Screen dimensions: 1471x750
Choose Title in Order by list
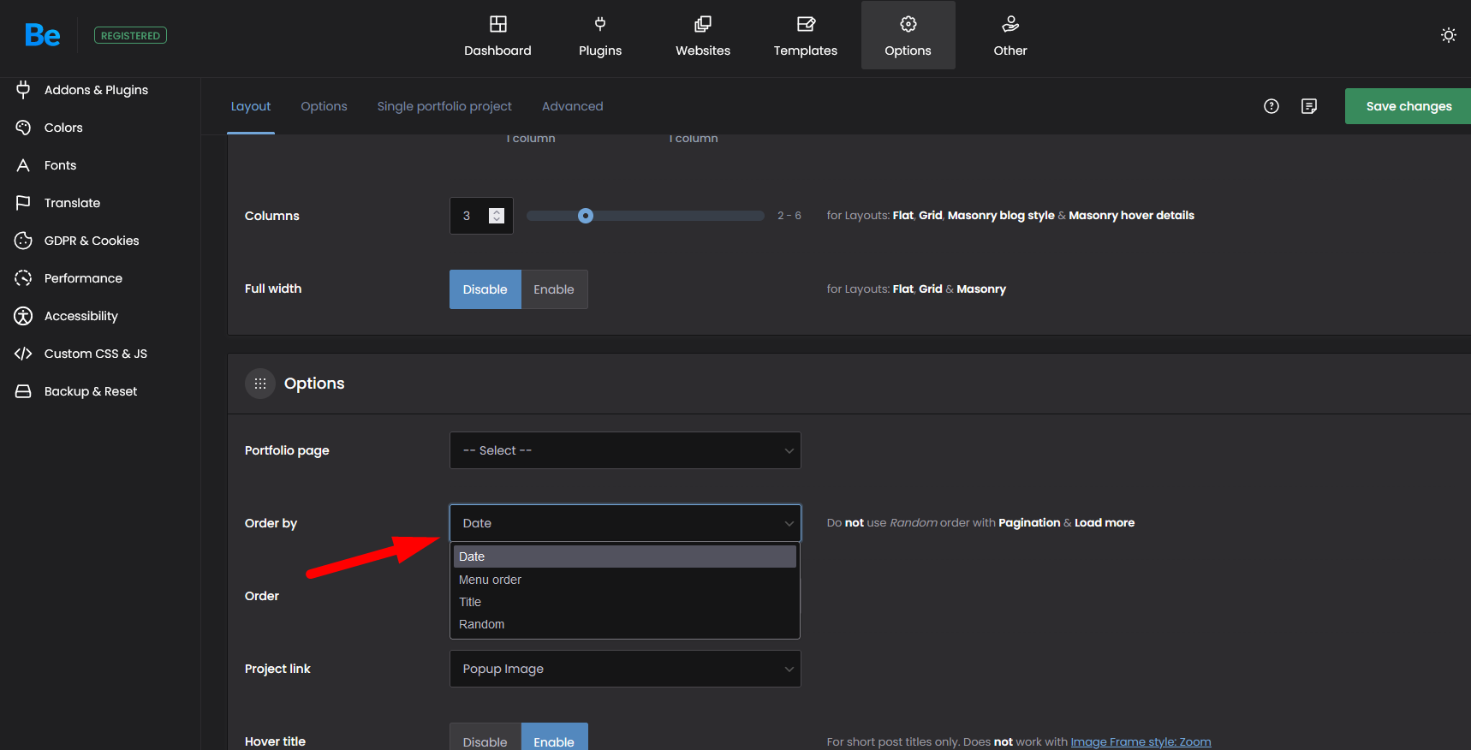625,602
